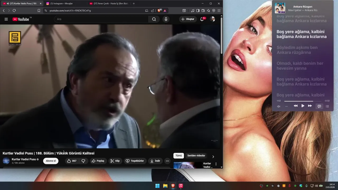The image size is (338, 190).
Task: Open YouTube guide hamburger menu
Action: (6, 19)
